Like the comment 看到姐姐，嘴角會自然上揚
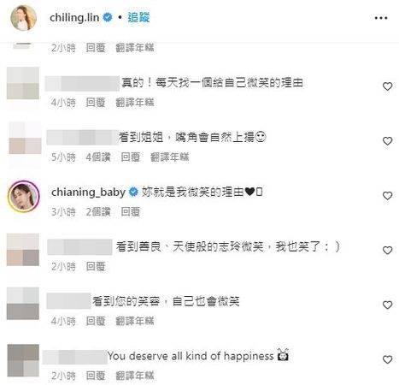The image size is (399, 385). coord(387,141)
